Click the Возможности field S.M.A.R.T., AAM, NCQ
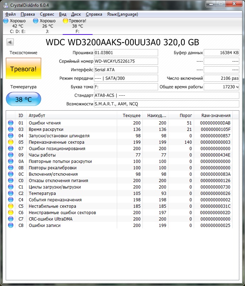This screenshot has width=245, height=286. tap(167, 104)
